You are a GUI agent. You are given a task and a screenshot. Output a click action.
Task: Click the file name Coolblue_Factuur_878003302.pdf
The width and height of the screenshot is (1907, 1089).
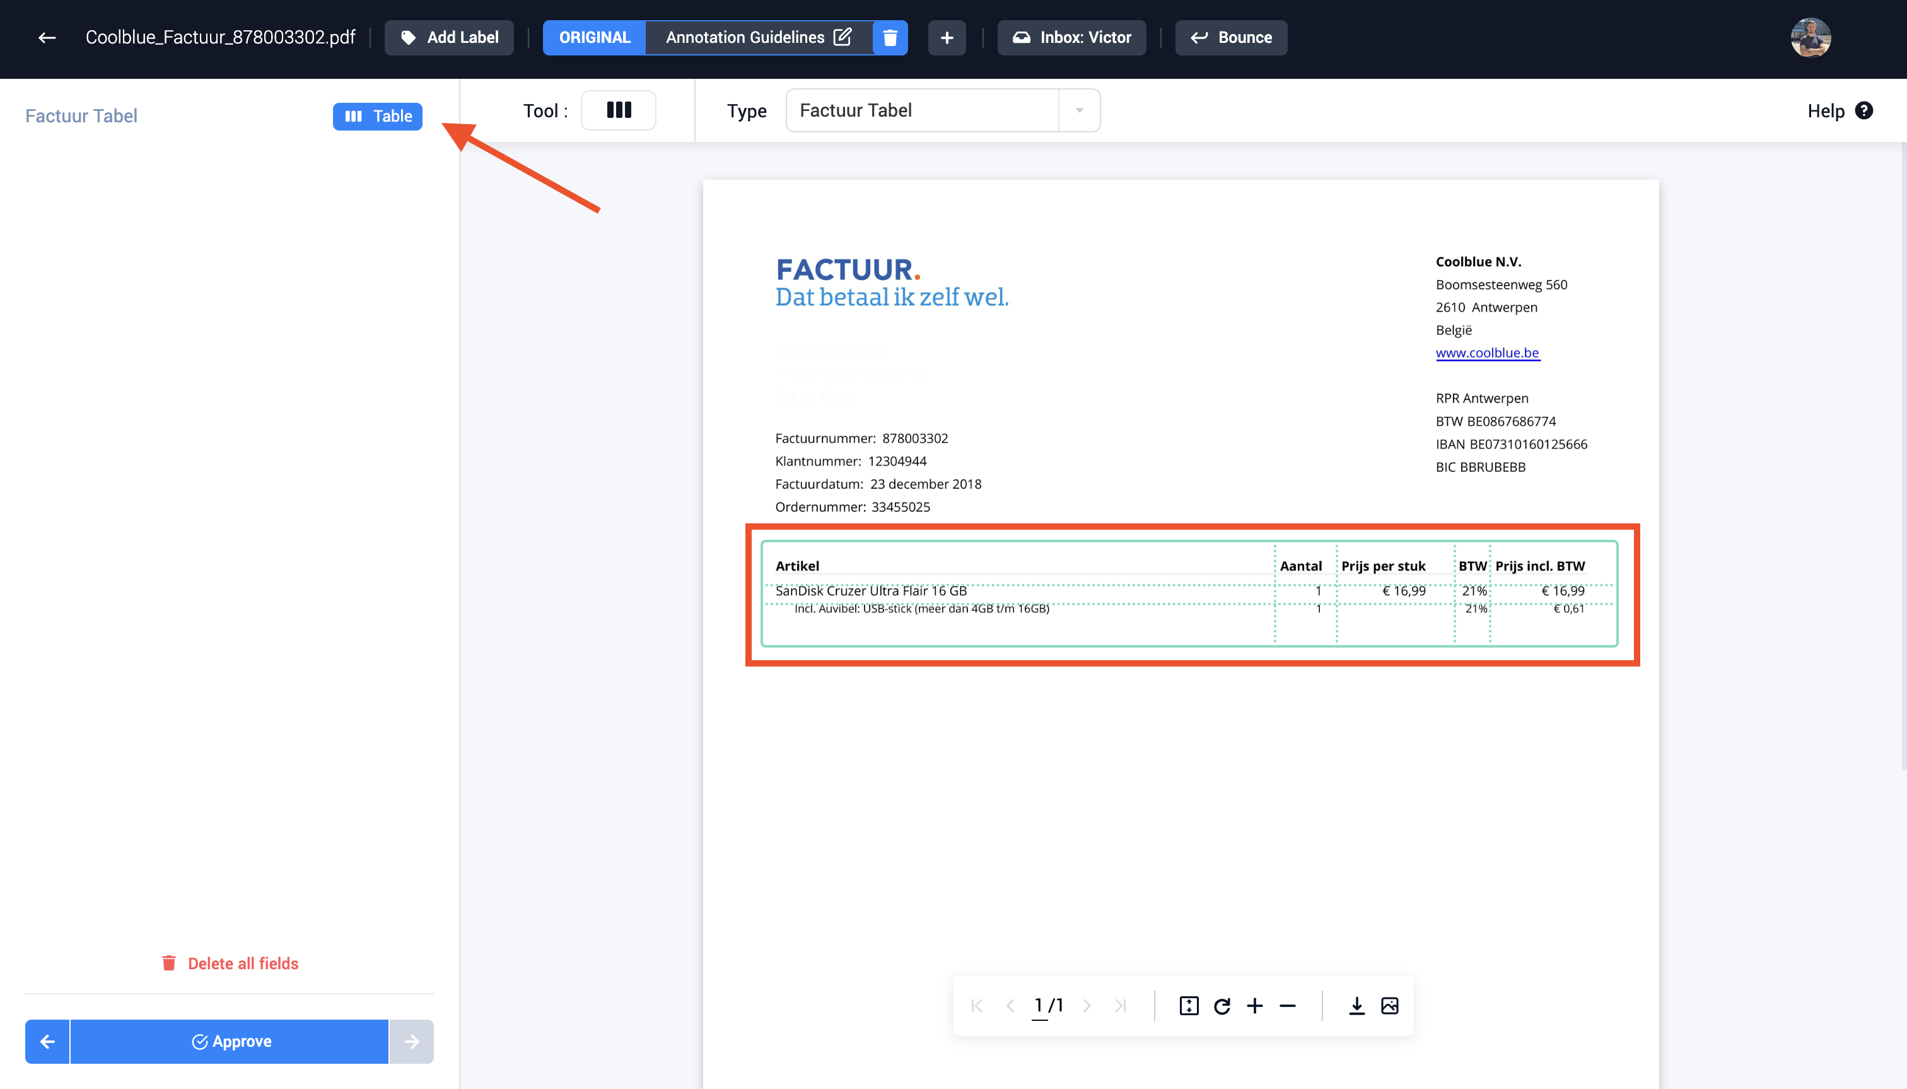click(x=221, y=37)
